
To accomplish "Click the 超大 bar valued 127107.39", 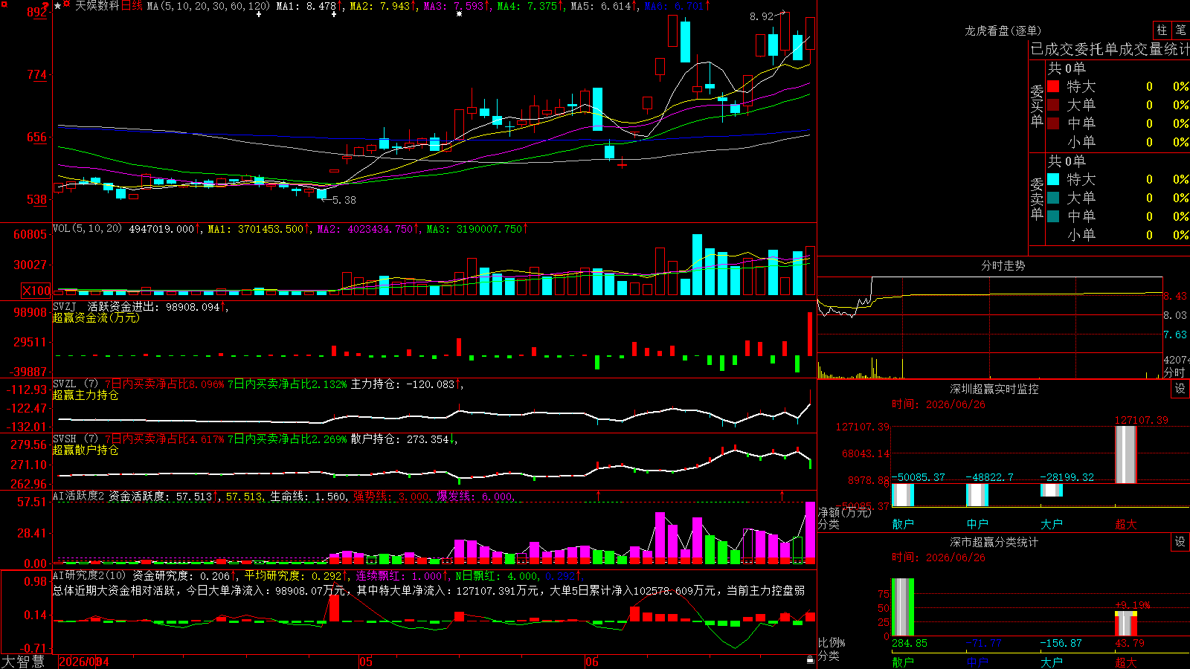I will [1125, 455].
